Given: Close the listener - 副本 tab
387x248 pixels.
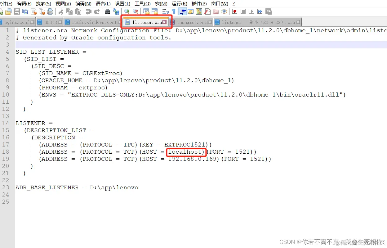Looking at the screenshot, I should point(298,22).
